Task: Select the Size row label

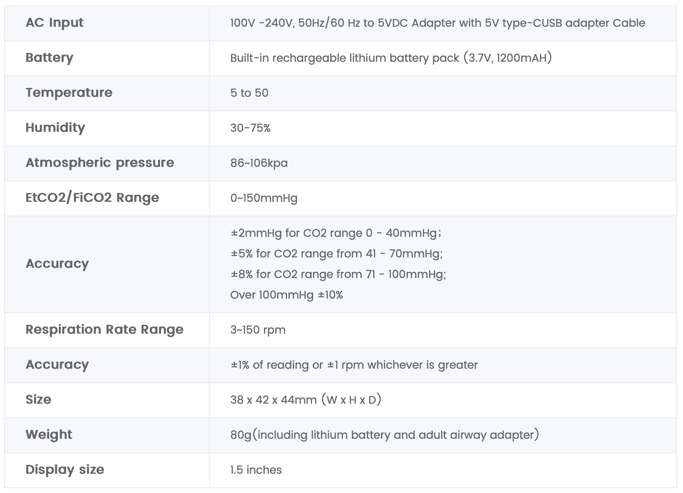Action: coord(38,400)
